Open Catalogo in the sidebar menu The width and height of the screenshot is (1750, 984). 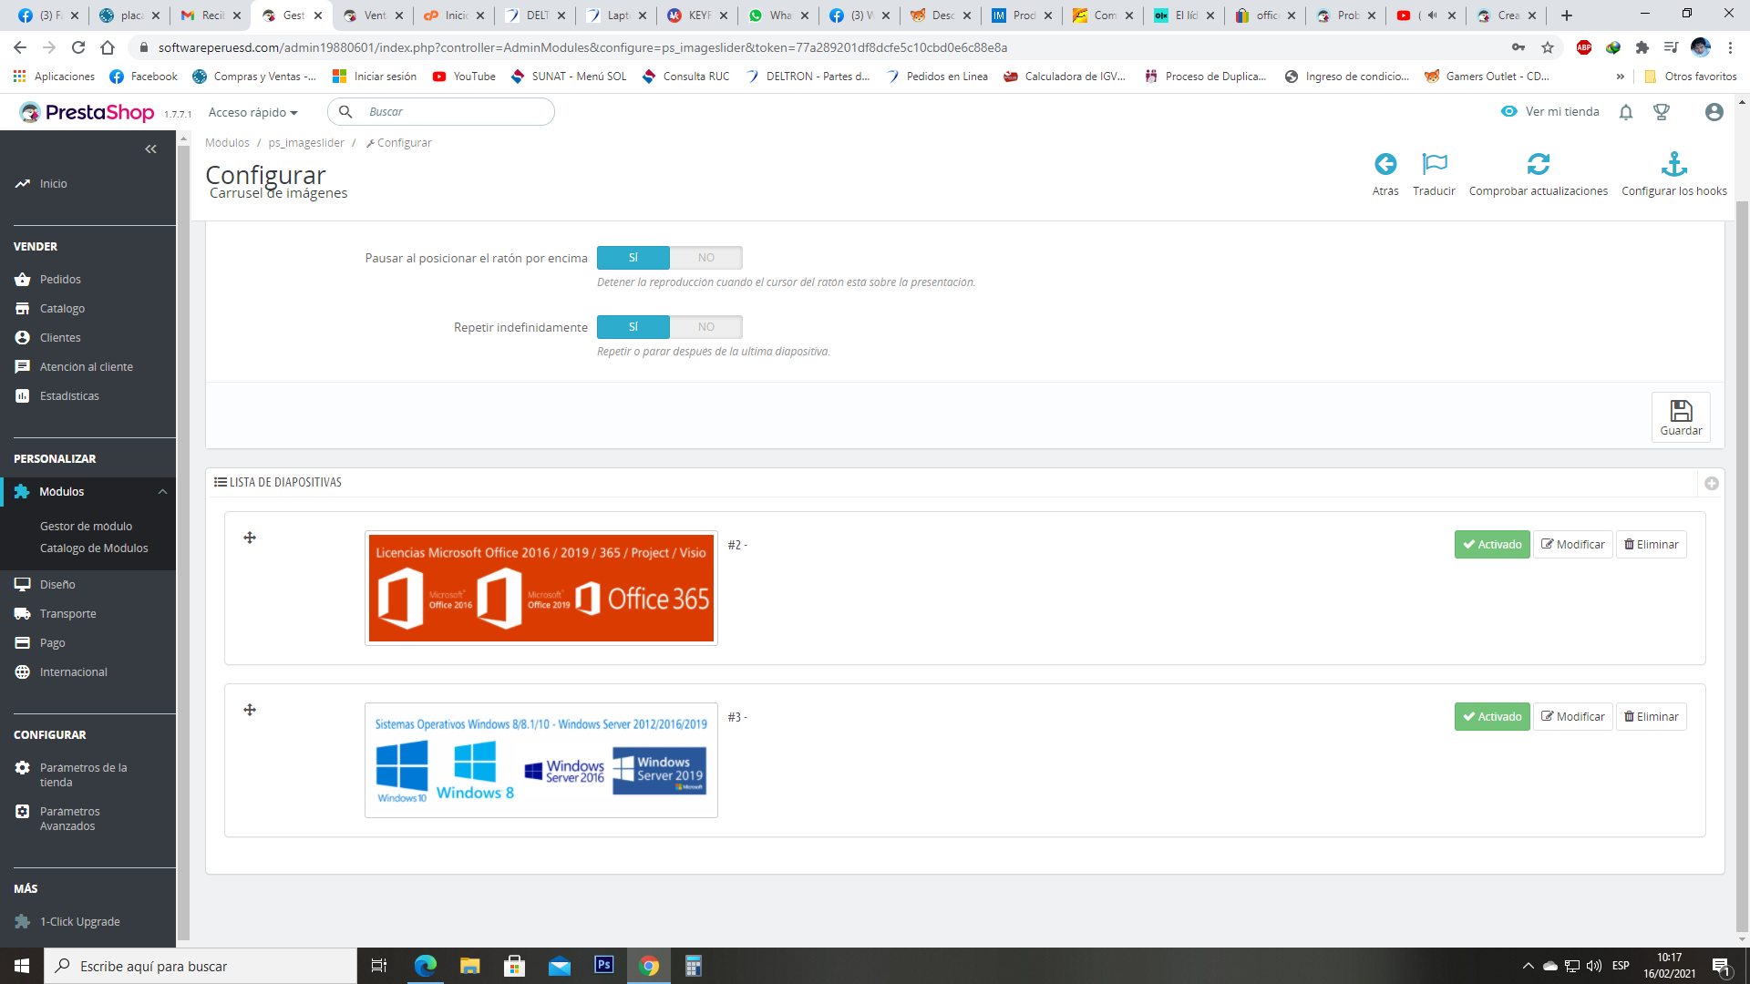coord(62,309)
